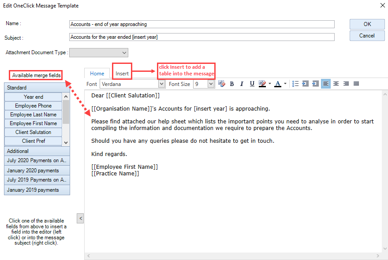Open highlight color dropdown arrow

270,84
